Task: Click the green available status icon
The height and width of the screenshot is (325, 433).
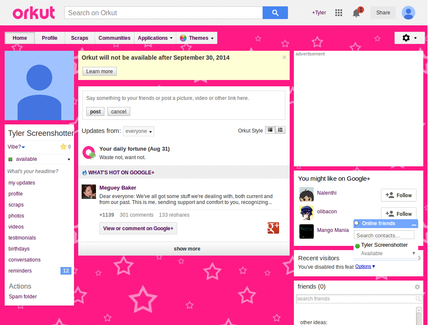Action: [11, 159]
